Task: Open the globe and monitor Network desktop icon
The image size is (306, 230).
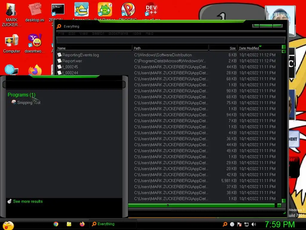Action: click(x=11, y=70)
